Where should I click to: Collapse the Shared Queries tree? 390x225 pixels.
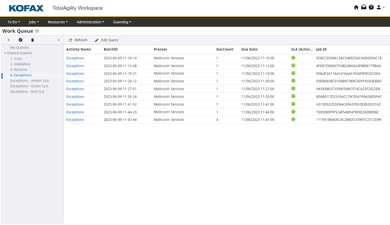[x=5, y=53]
